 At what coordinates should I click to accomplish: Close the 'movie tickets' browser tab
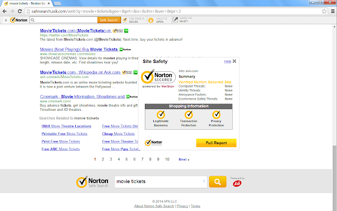point(49,4)
